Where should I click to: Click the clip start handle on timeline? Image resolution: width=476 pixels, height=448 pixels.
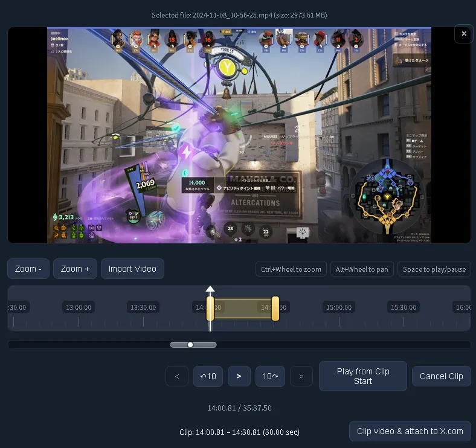pos(211,309)
